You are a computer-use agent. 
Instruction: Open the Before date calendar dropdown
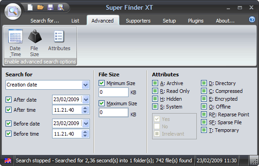pyautogui.click(x=86, y=124)
